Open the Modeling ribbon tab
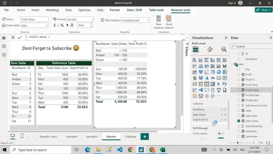Screen dimensions: 273x154 coord(52,10)
